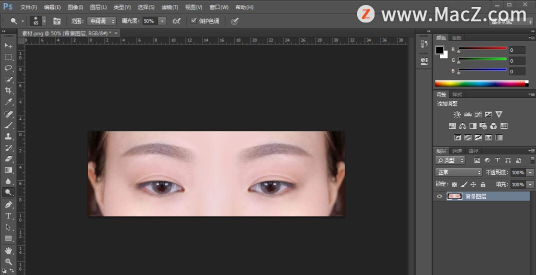Add a Black & White adjustment
Screen dimensions: 536x275
pos(473,126)
